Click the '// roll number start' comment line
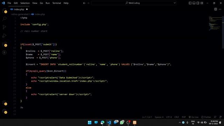Viewport: 224px width, 126px height. point(34,31)
